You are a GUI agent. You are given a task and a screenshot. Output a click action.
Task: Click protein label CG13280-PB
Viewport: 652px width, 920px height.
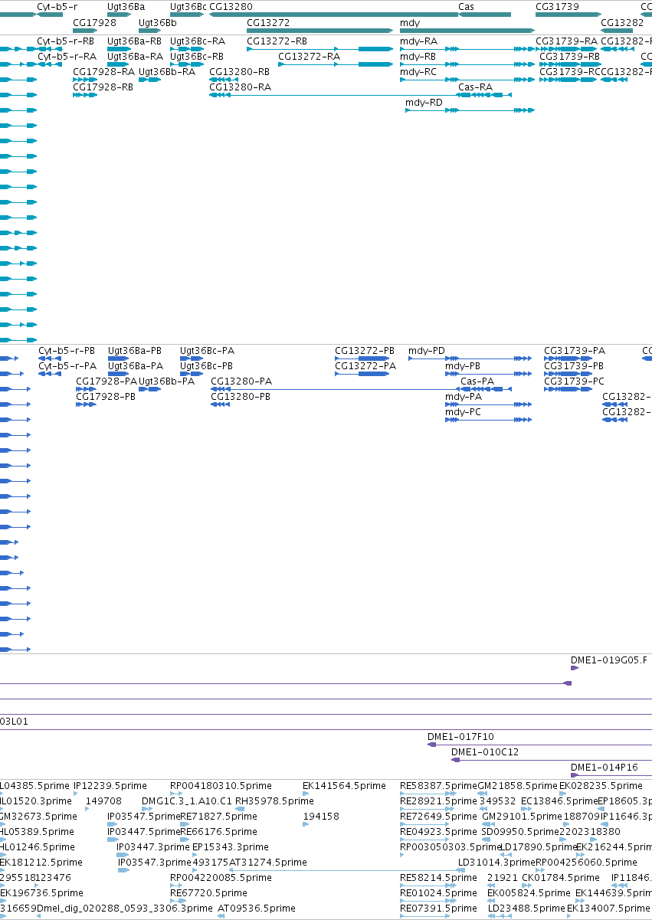[241, 396]
